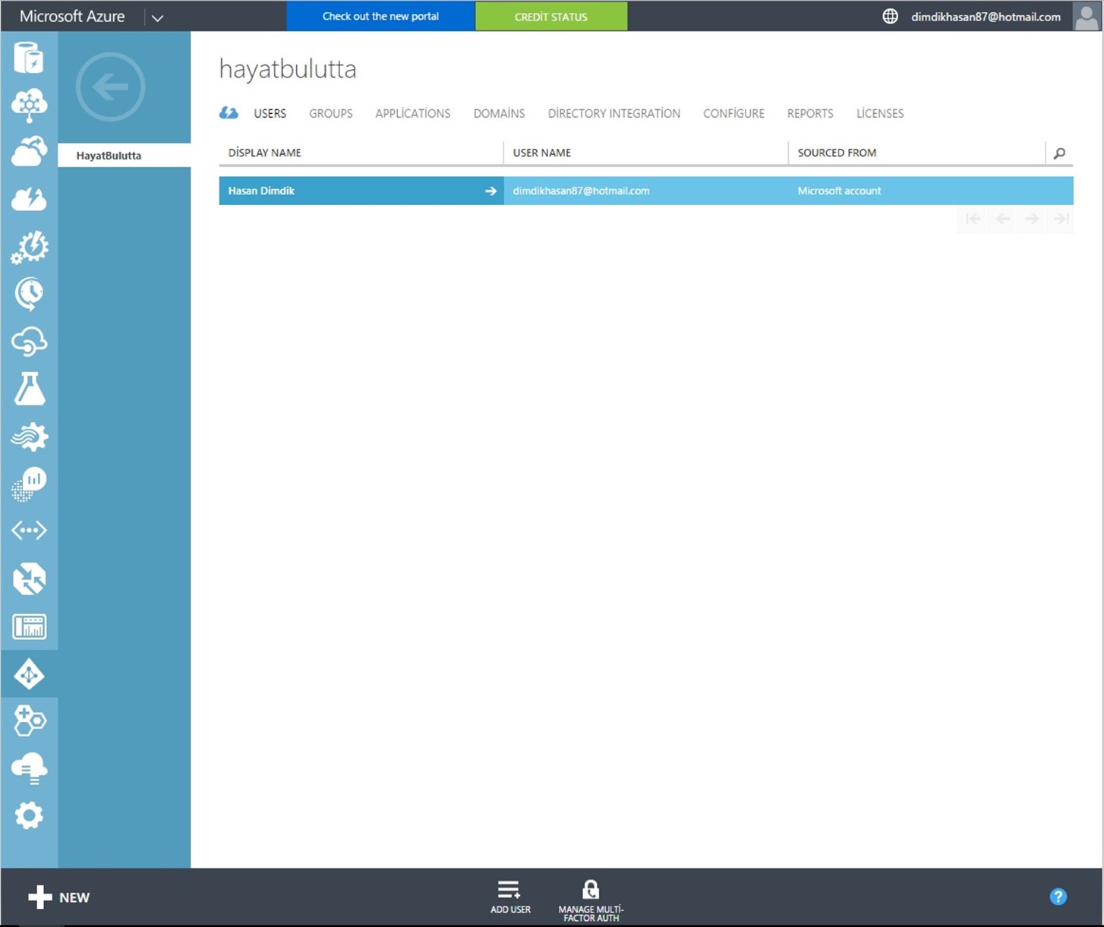Screen dimensions: 1104x927
Task: Click the Manage Multi-Factor Auth lock icon
Action: point(591,890)
